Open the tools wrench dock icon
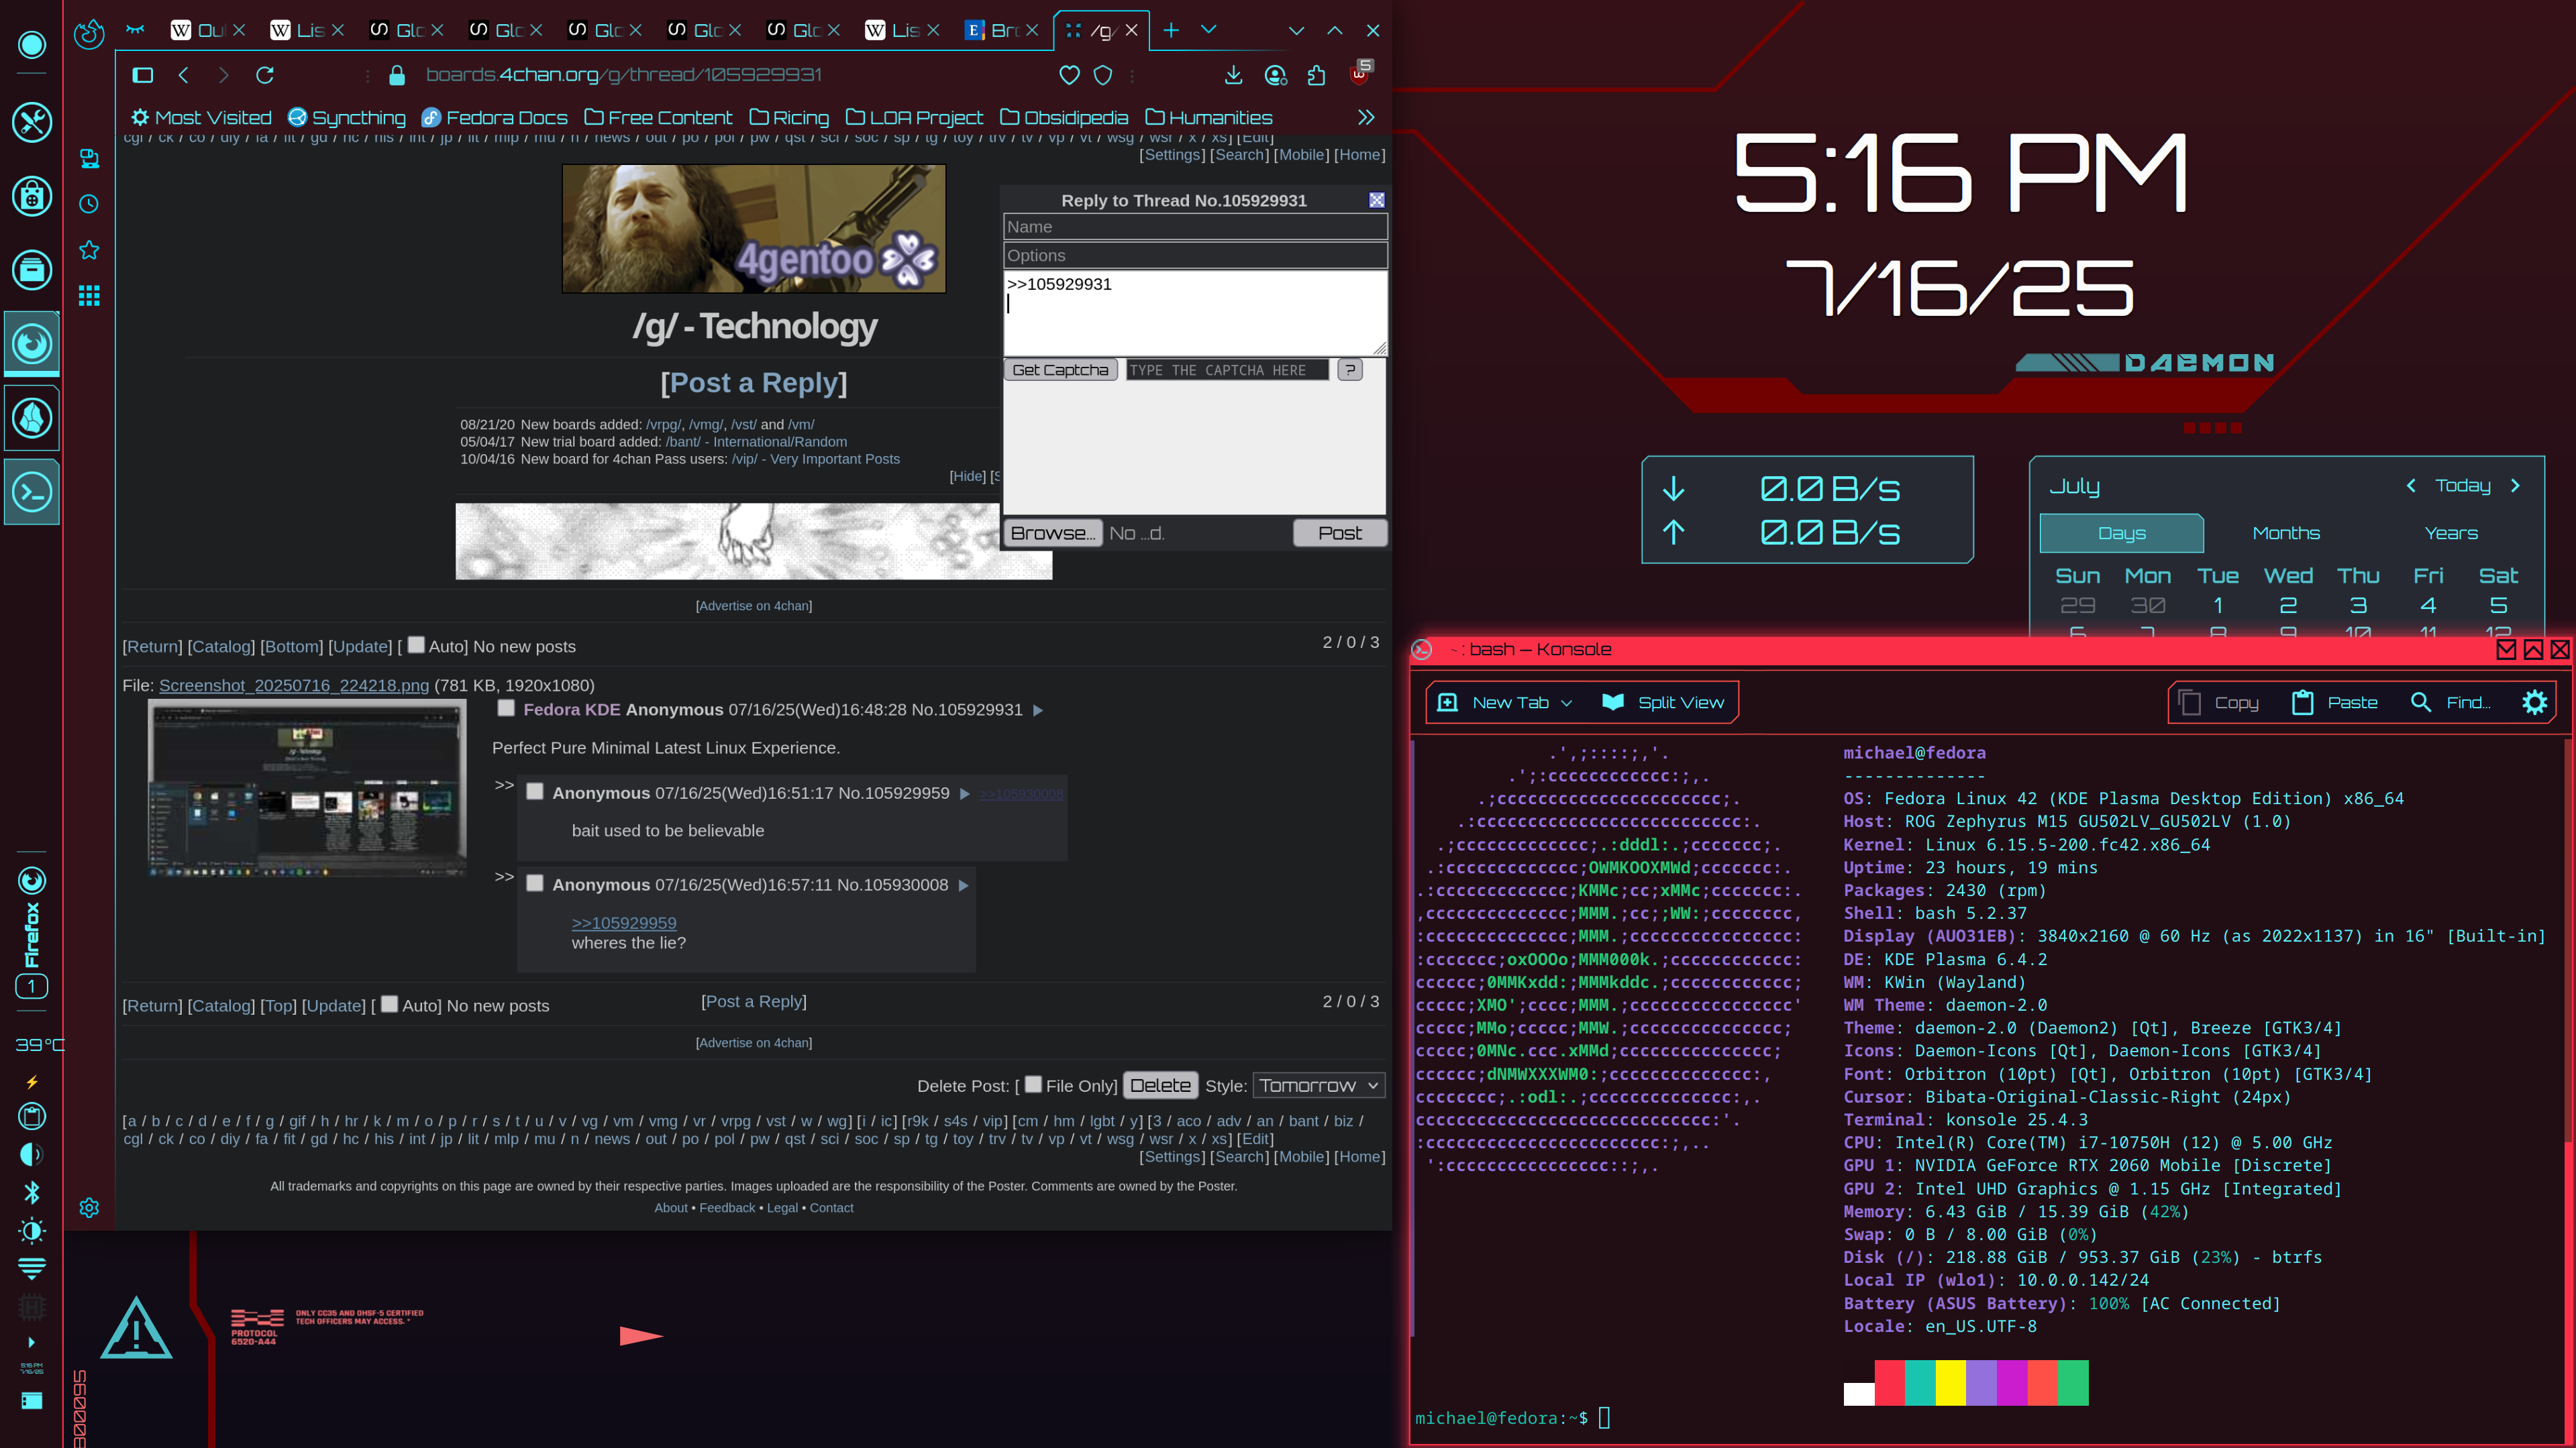 [32, 122]
